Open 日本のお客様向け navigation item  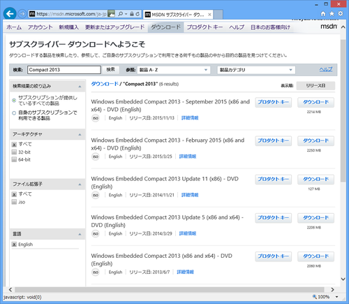pyautogui.click(x=270, y=27)
